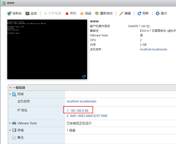
Task: Restart the VM via 重新启动
Action: coord(104,13)
